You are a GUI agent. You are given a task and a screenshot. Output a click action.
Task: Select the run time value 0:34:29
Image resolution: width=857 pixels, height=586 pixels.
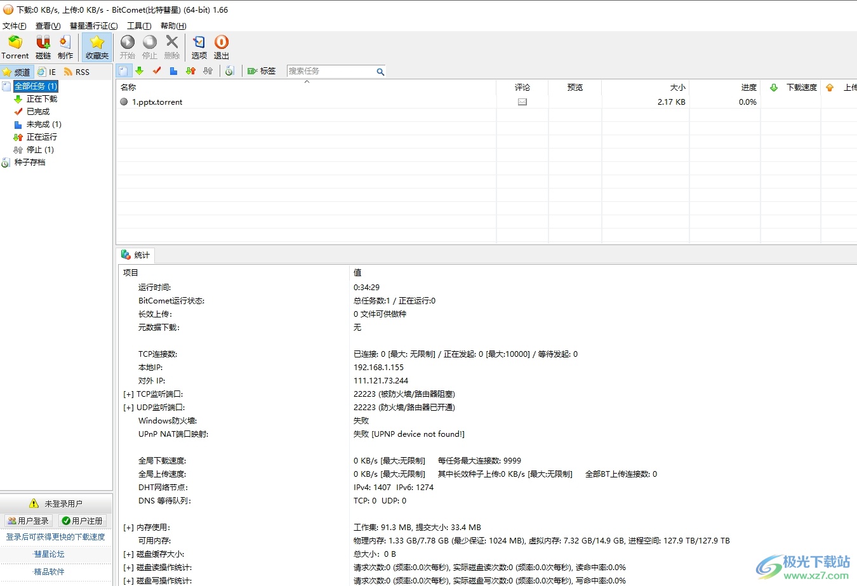[x=366, y=288]
